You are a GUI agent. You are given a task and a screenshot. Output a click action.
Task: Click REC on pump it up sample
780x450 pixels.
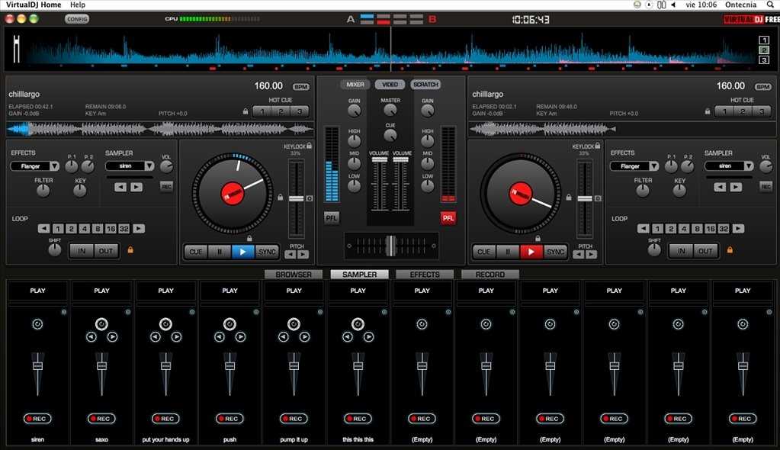pos(294,419)
